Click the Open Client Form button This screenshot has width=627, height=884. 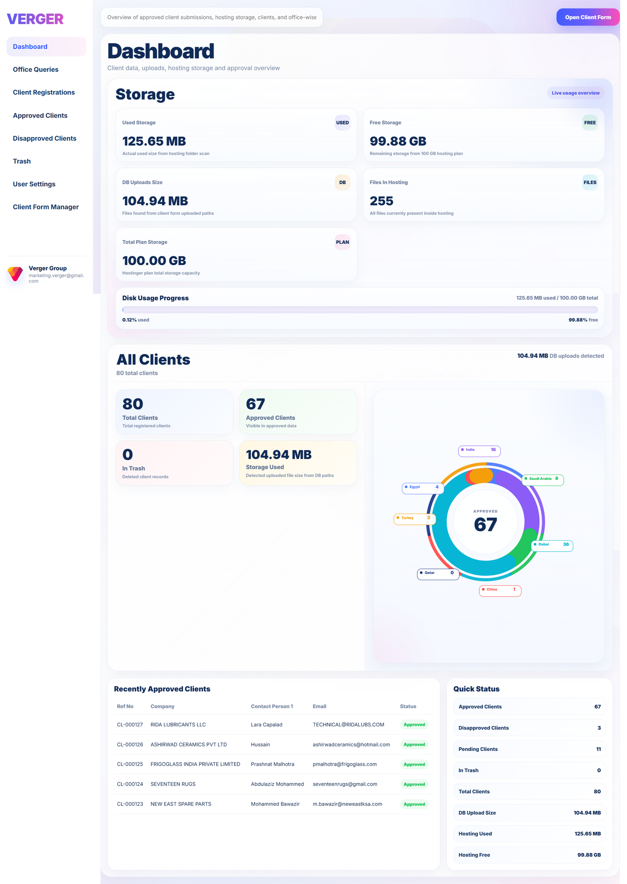[587, 17]
